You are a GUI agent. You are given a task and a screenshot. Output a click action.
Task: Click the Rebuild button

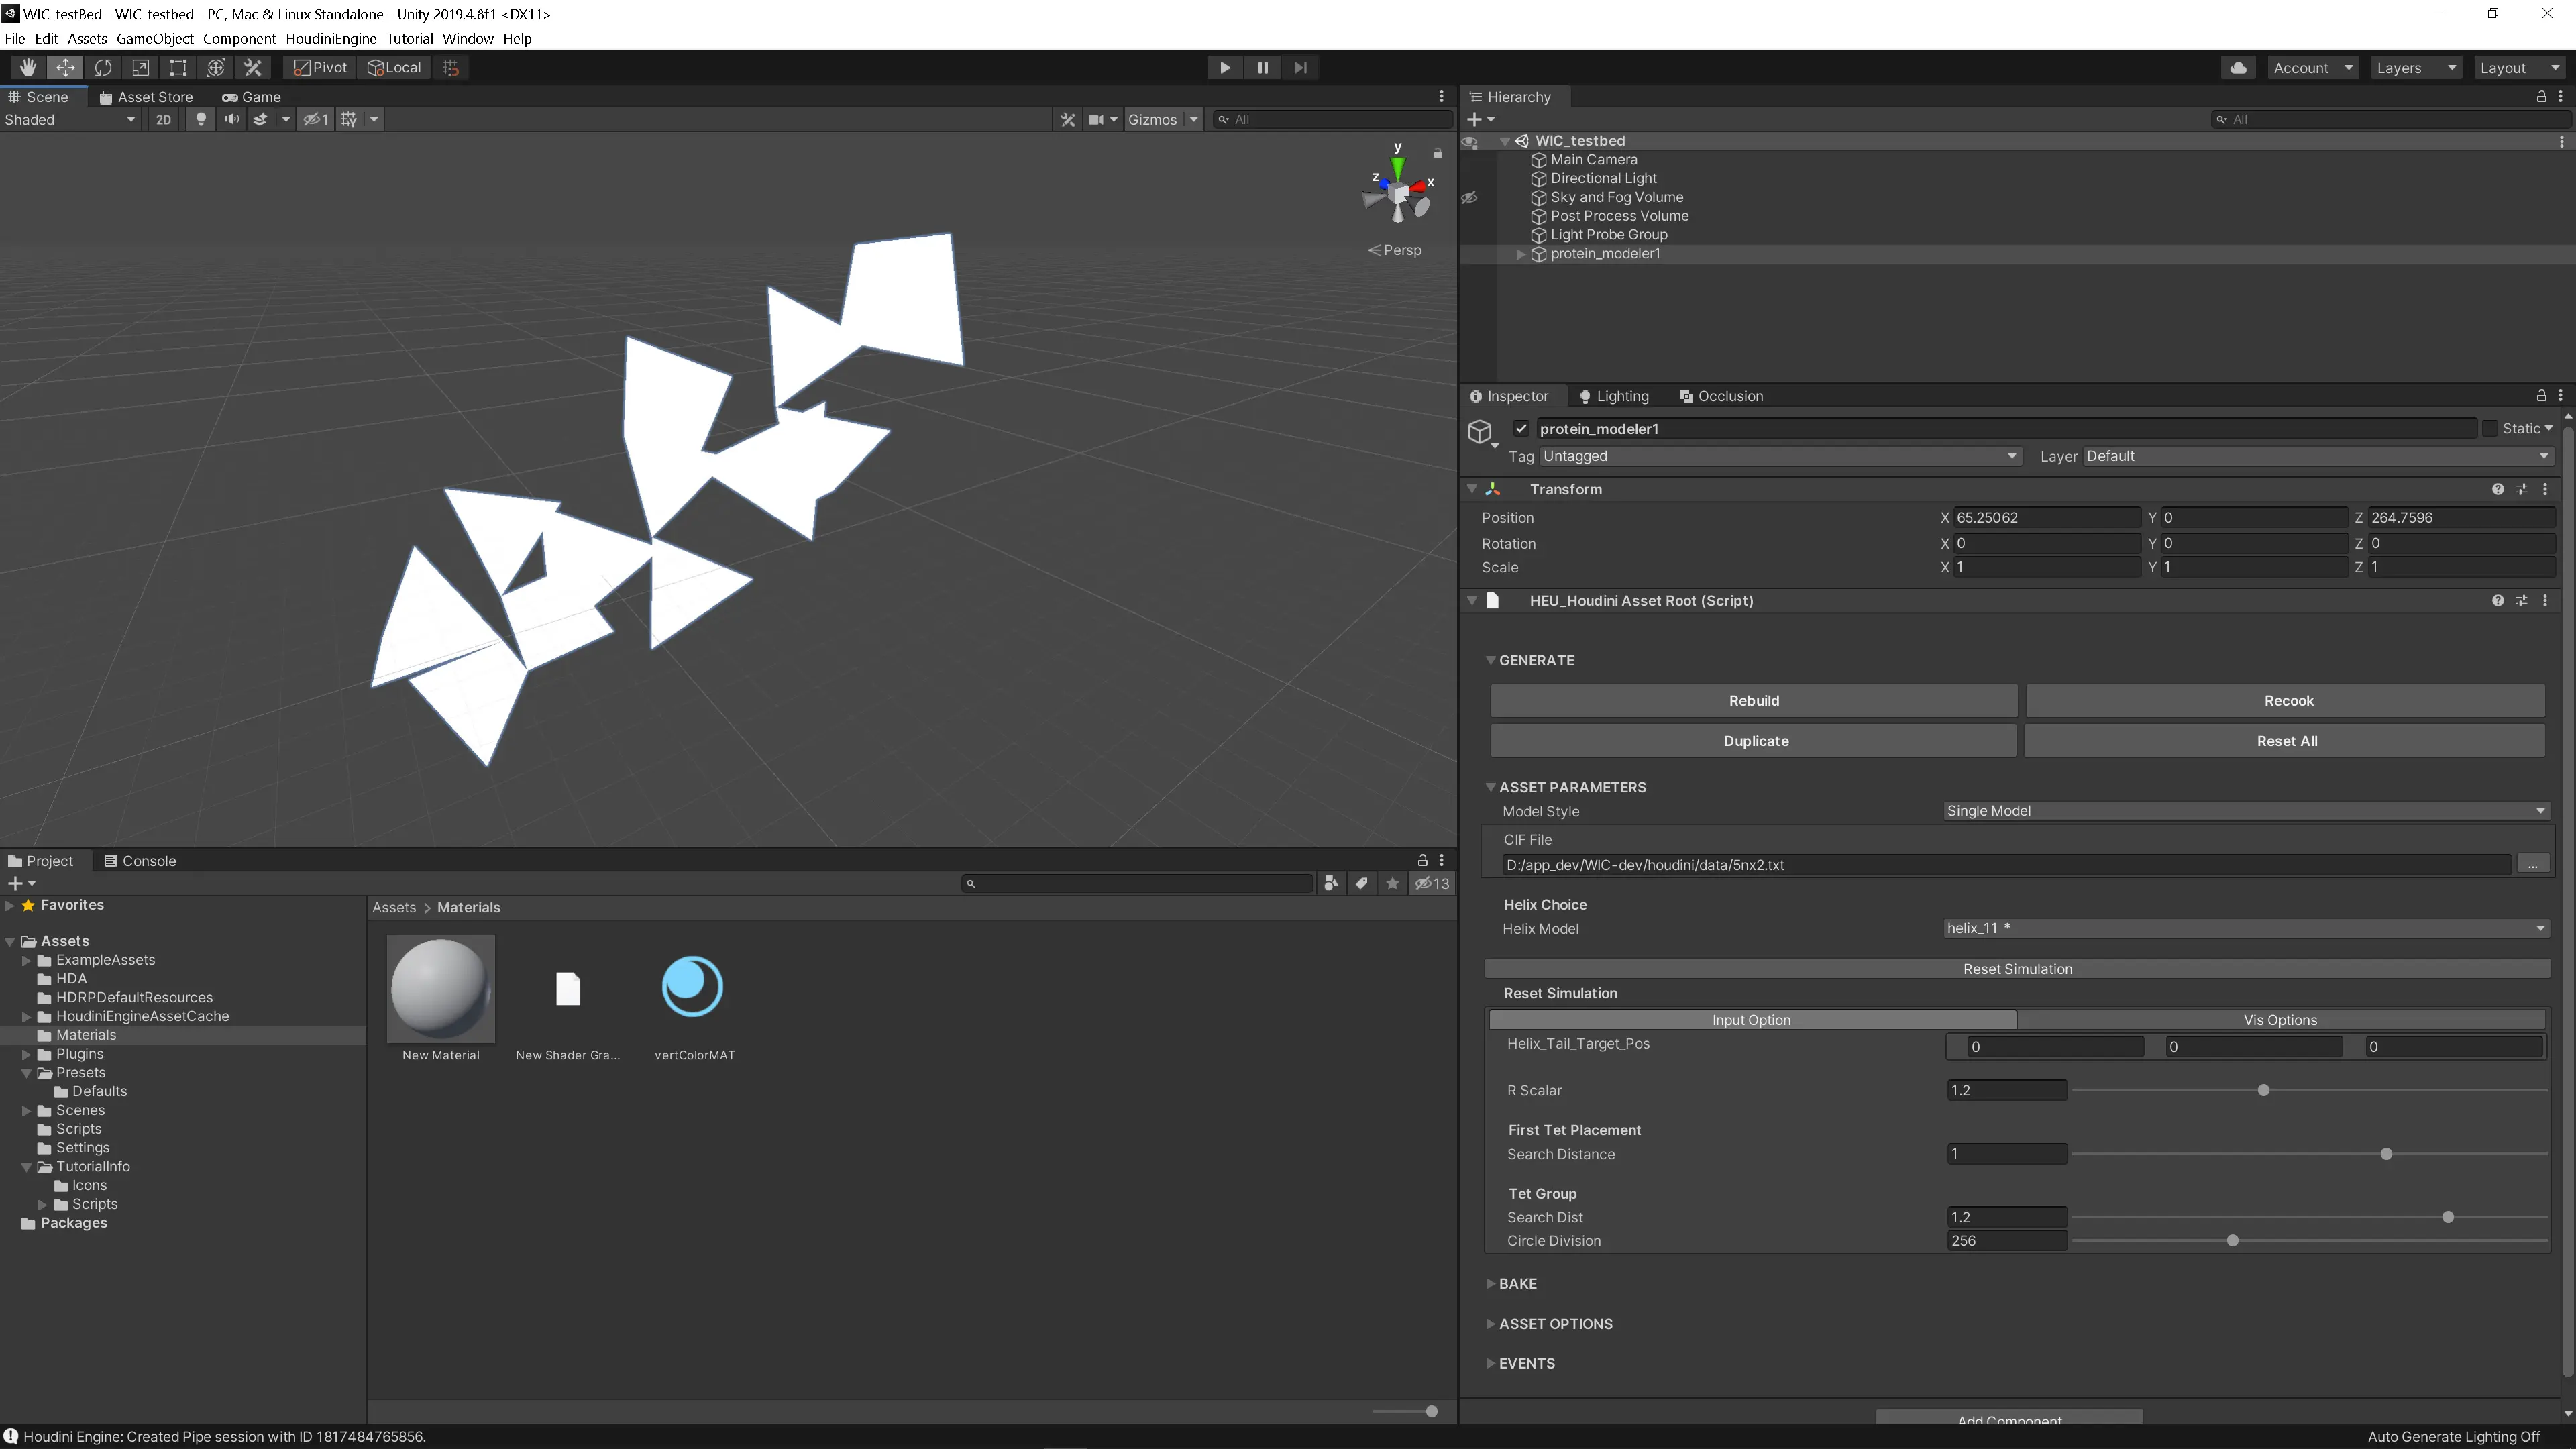coord(1754,700)
